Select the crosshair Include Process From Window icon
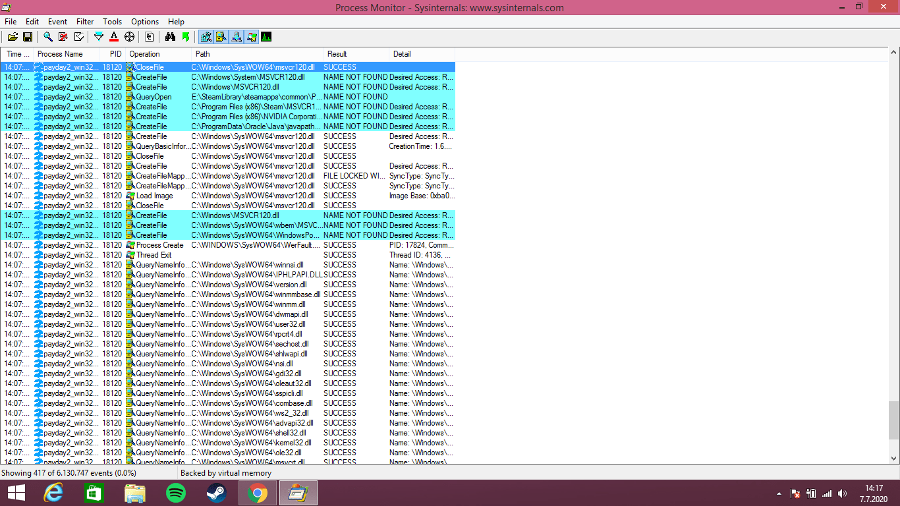This screenshot has height=506, width=900. pyautogui.click(x=129, y=37)
